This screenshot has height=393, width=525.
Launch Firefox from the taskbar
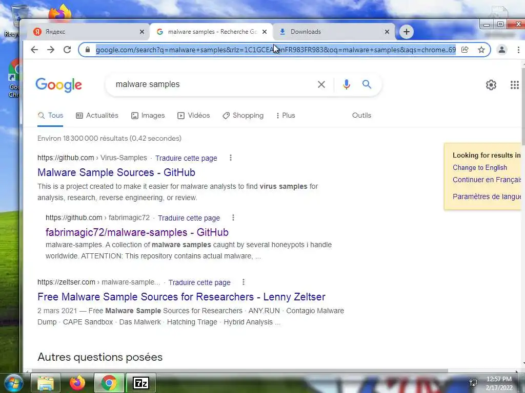tap(77, 383)
